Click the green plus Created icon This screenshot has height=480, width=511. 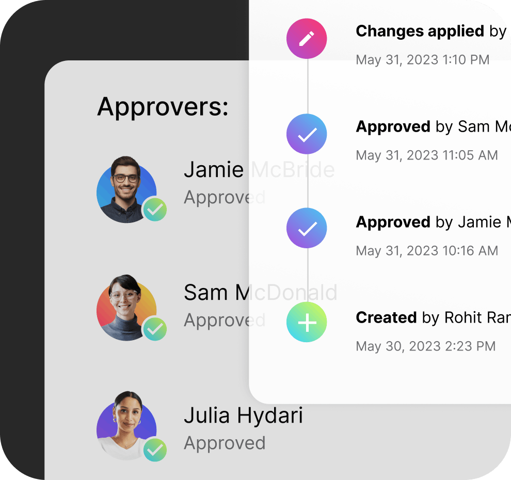coord(306,322)
